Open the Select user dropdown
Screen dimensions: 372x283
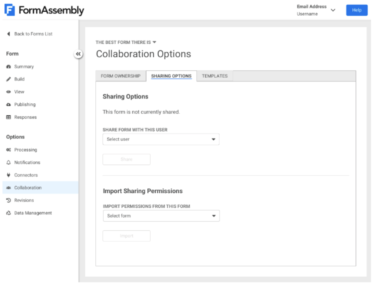pos(161,139)
